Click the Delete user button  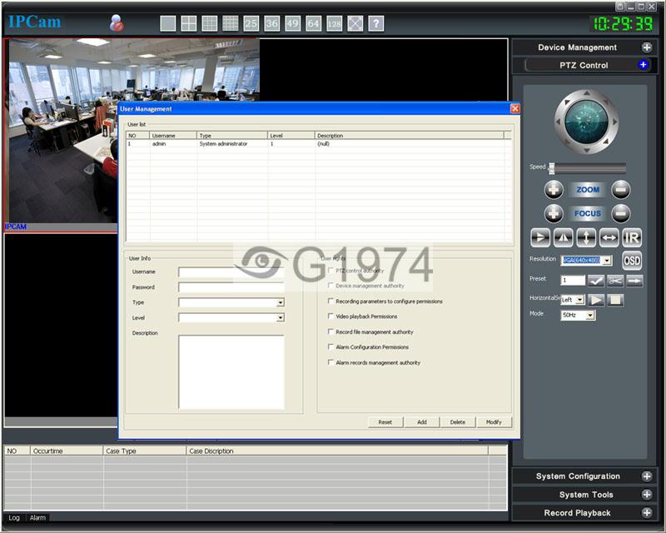(457, 422)
